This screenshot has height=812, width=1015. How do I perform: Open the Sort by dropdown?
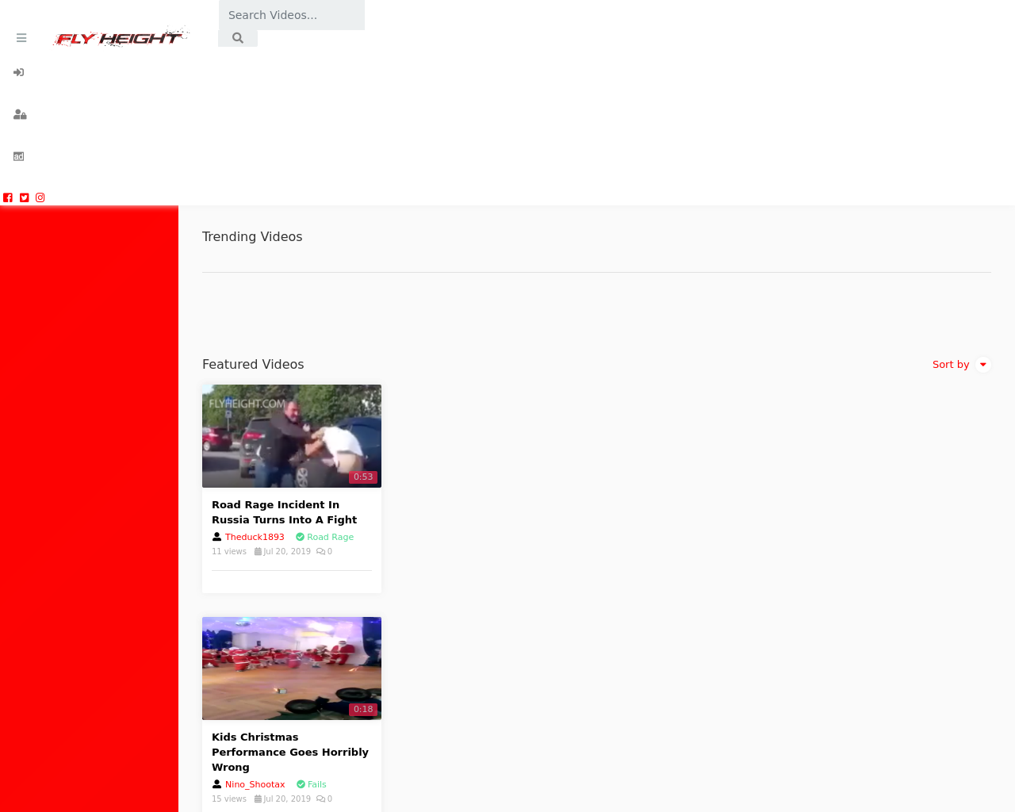pos(951,362)
